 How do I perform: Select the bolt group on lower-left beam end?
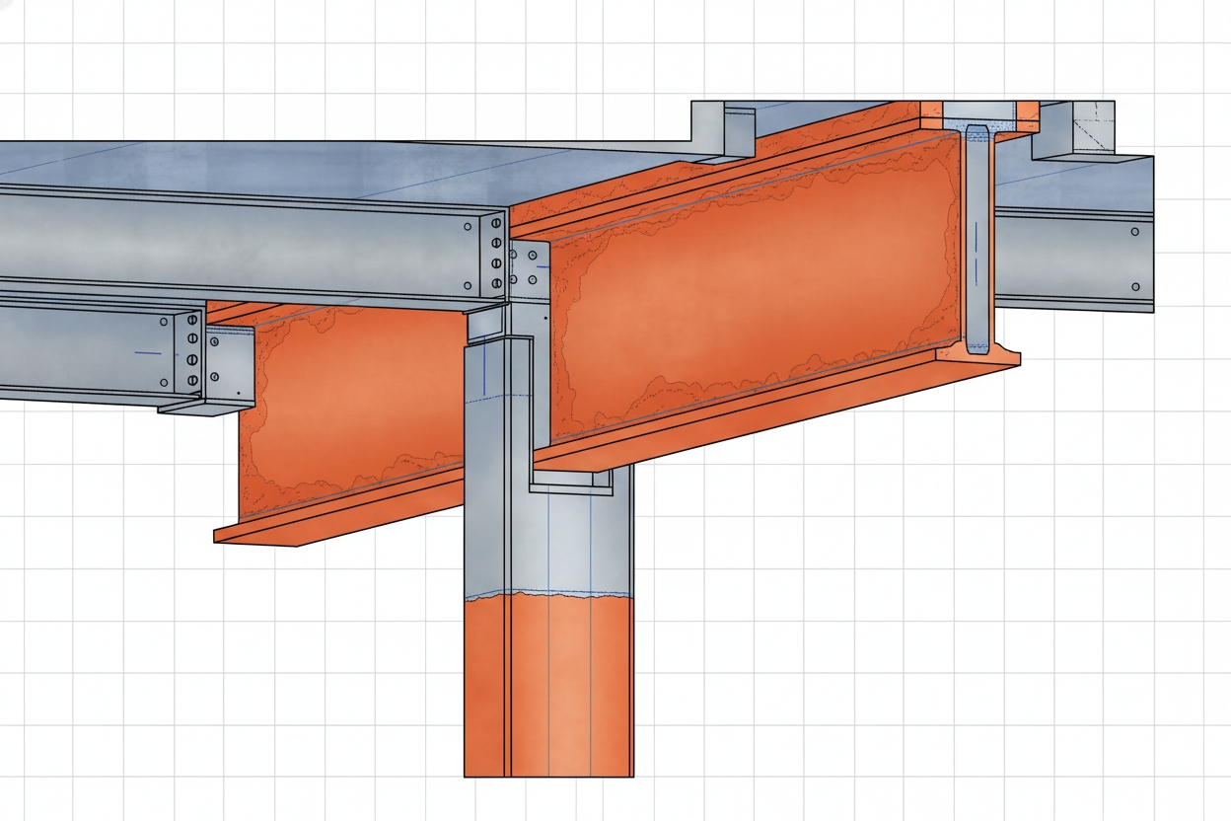[x=192, y=350]
